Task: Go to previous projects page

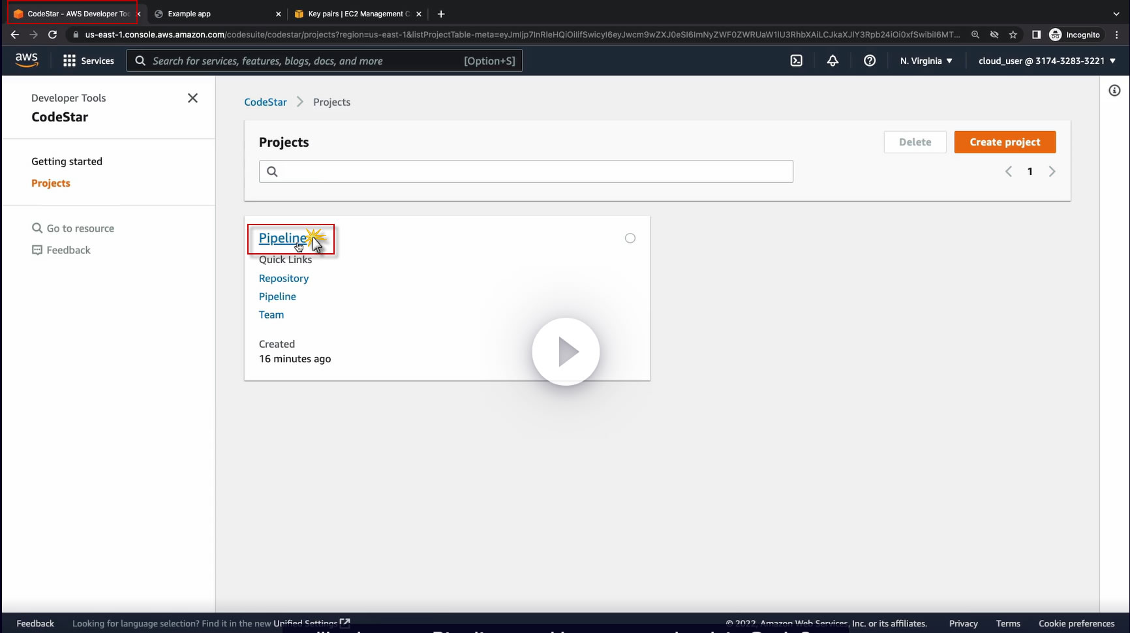Action: click(1009, 172)
